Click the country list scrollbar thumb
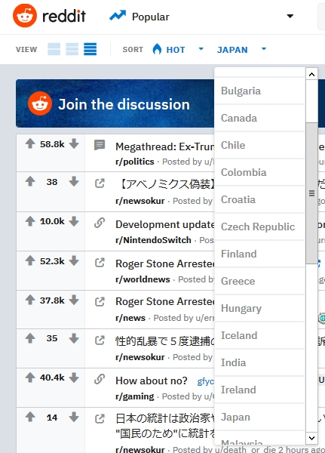The width and height of the screenshot is (325, 453). click(x=311, y=193)
